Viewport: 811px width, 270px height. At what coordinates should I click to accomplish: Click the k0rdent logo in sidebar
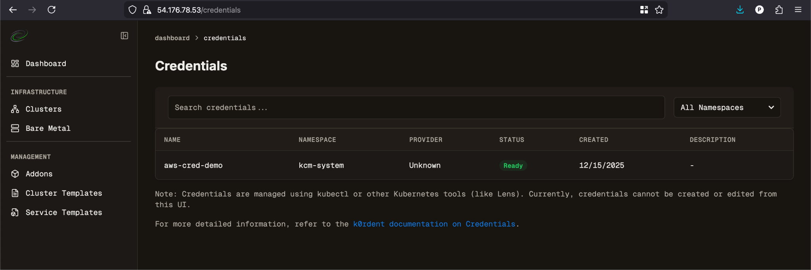[x=19, y=36]
